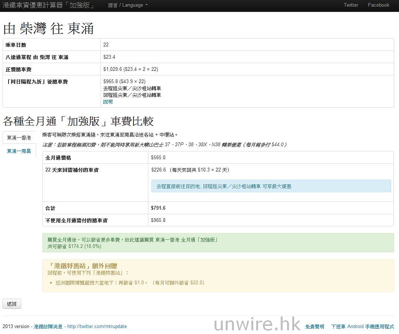The width and height of the screenshot is (399, 334).
Task: Click the blue 去程直接前往目的地 notice
Action: (x=271, y=186)
